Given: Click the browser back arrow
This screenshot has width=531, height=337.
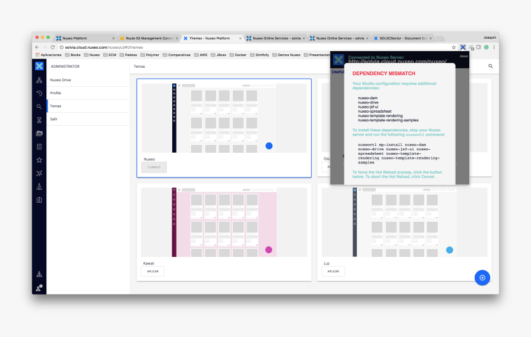Looking at the screenshot, I should pos(37,47).
